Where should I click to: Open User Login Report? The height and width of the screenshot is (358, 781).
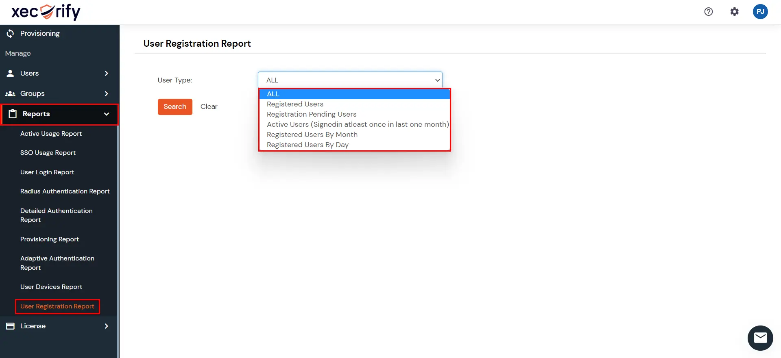click(x=47, y=172)
